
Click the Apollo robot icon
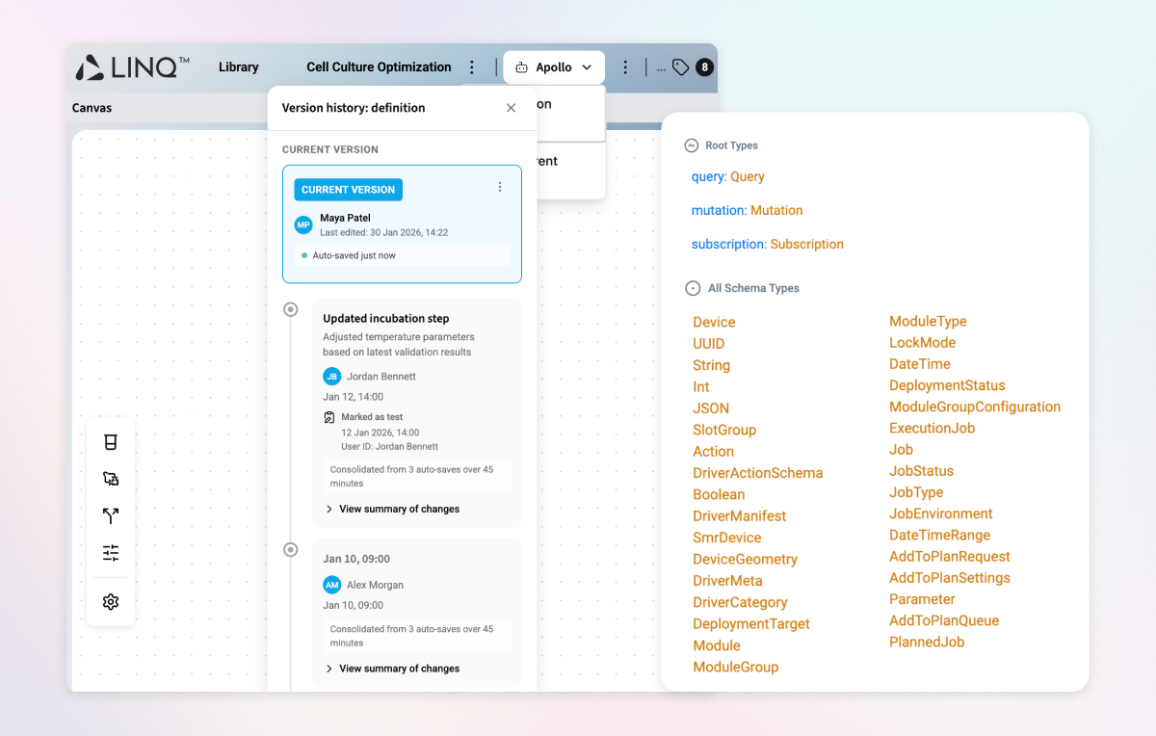521,67
